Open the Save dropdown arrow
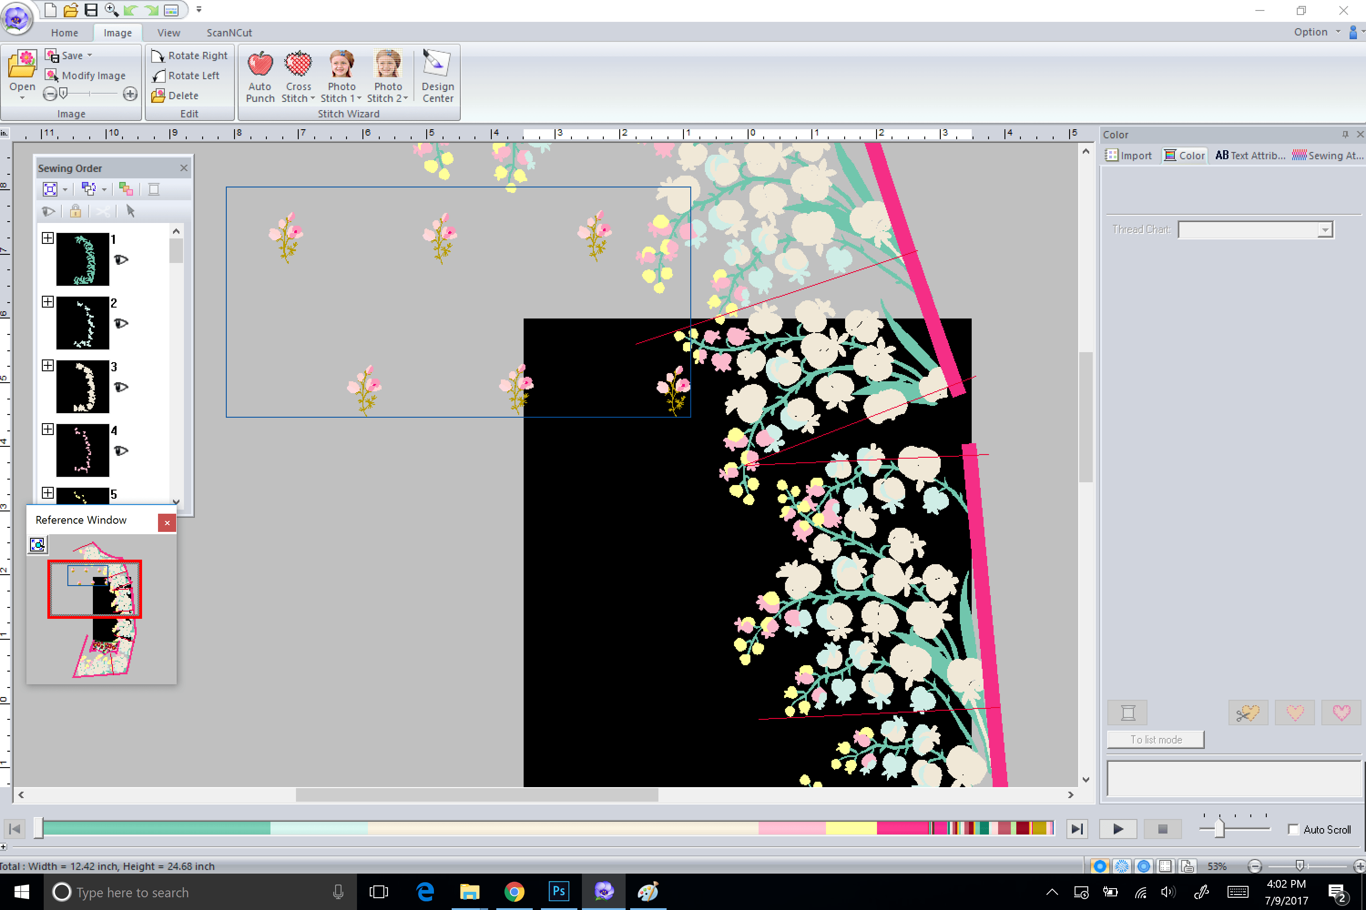Viewport: 1366px width, 910px height. click(90, 56)
